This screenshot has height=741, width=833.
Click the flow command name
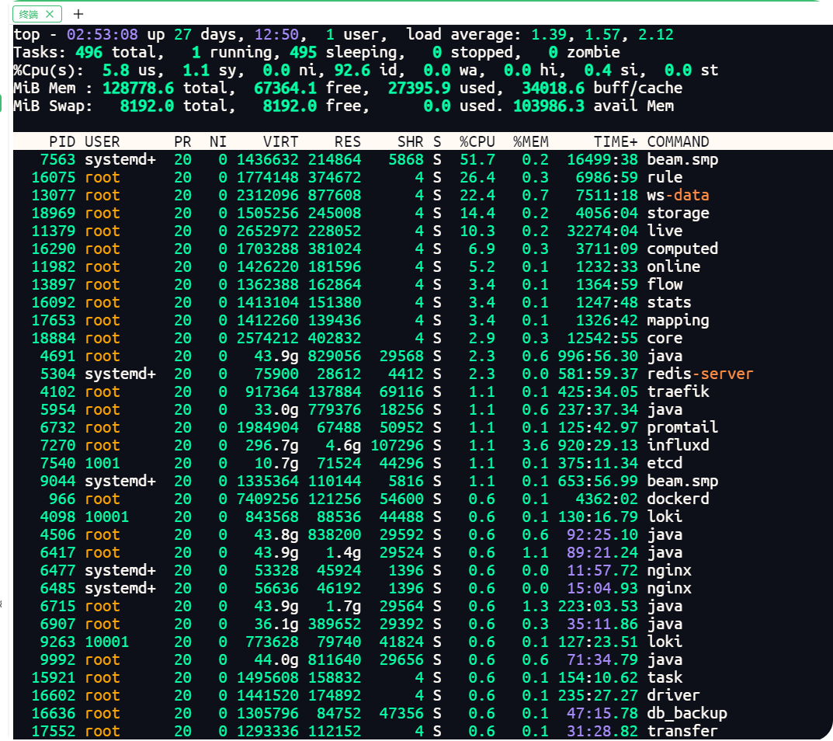tap(665, 284)
